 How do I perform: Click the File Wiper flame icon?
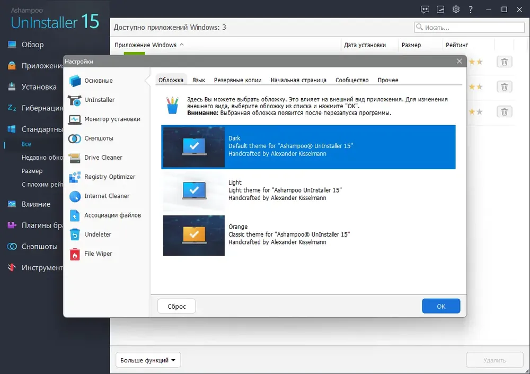[x=75, y=254]
